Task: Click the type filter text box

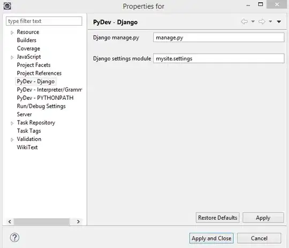Action: (44, 21)
